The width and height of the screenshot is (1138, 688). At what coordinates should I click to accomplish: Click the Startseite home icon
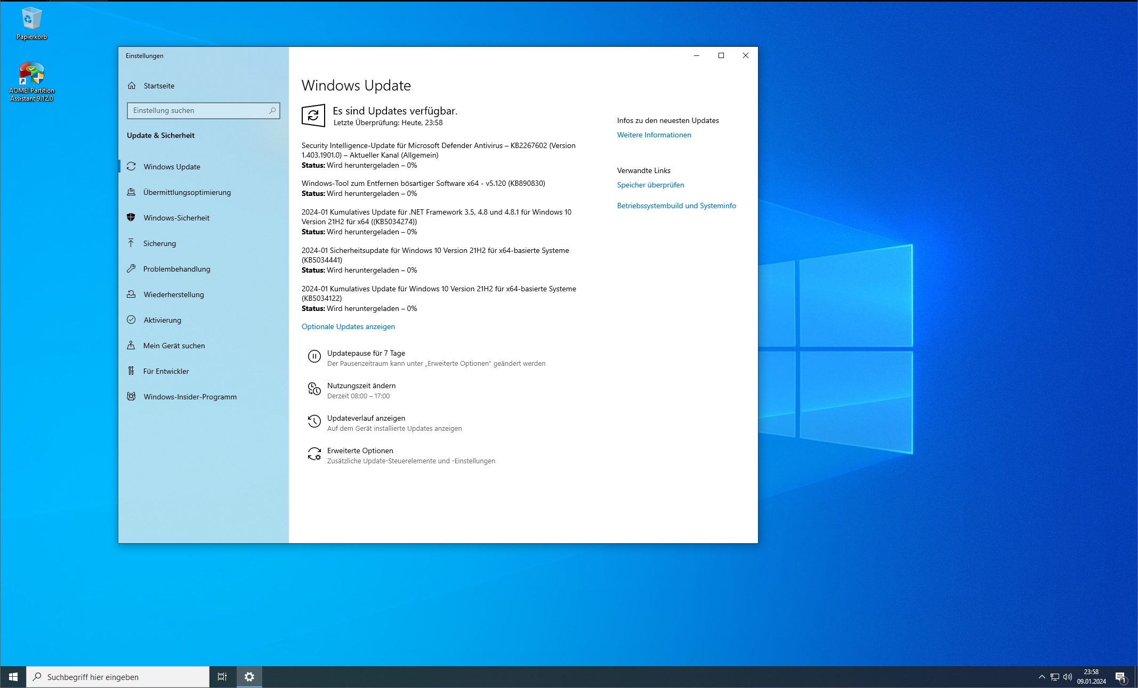point(132,86)
